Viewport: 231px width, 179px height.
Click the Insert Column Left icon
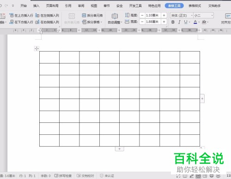click(x=37, y=15)
